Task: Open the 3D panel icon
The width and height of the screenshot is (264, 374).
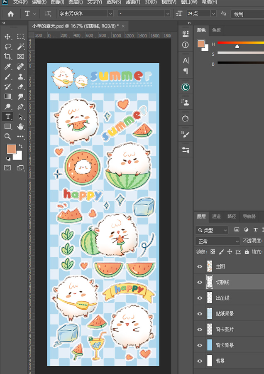Action: click(x=186, y=33)
